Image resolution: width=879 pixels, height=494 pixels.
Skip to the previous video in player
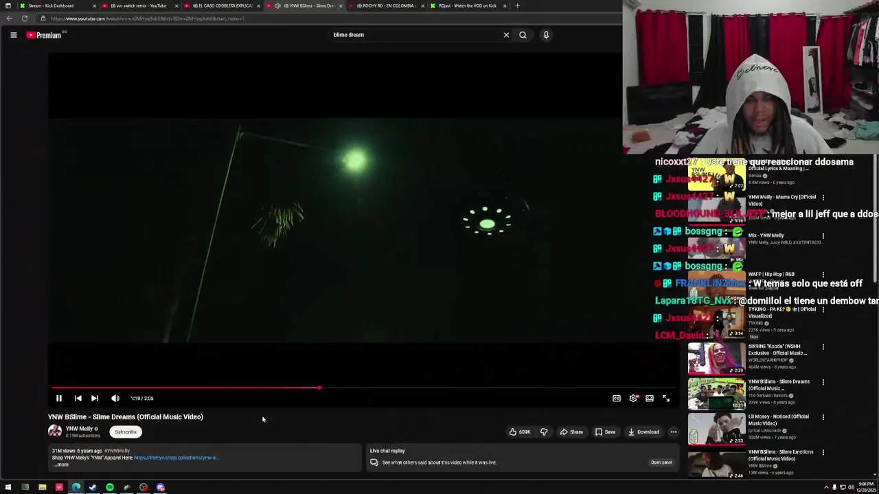tap(78, 398)
